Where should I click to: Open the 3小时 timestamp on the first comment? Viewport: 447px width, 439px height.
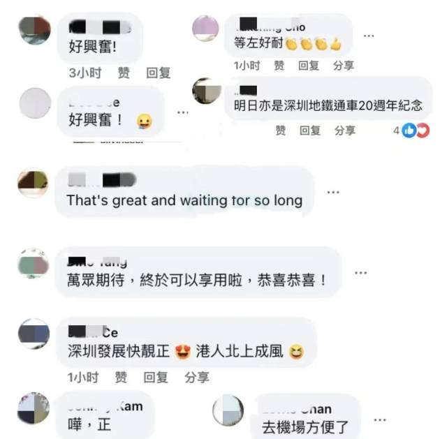(x=85, y=73)
